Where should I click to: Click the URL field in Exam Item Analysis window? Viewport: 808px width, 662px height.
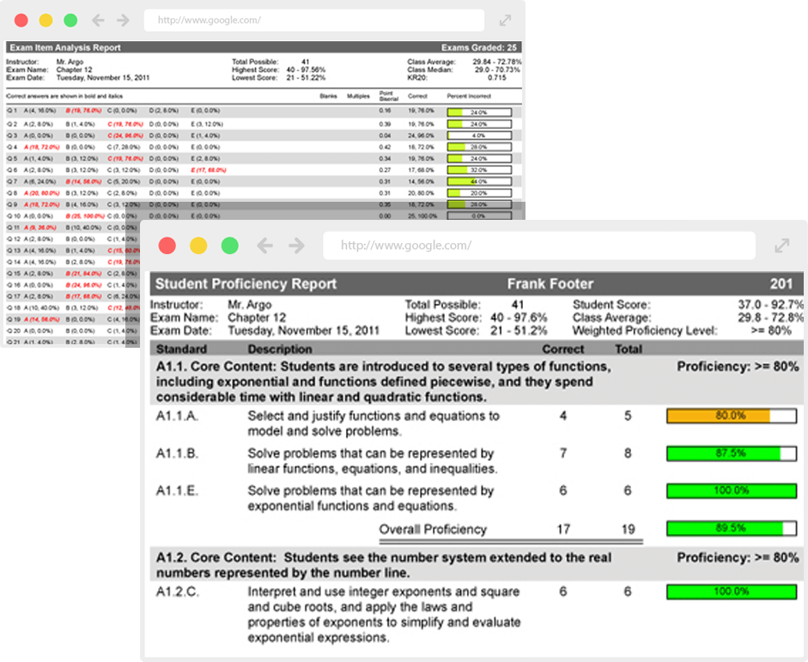(313, 21)
